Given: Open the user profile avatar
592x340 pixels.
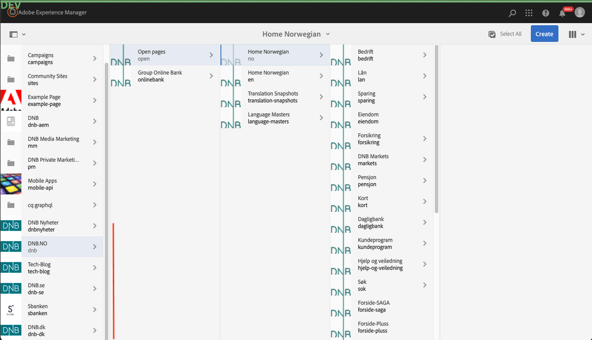Looking at the screenshot, I should click(x=579, y=13).
